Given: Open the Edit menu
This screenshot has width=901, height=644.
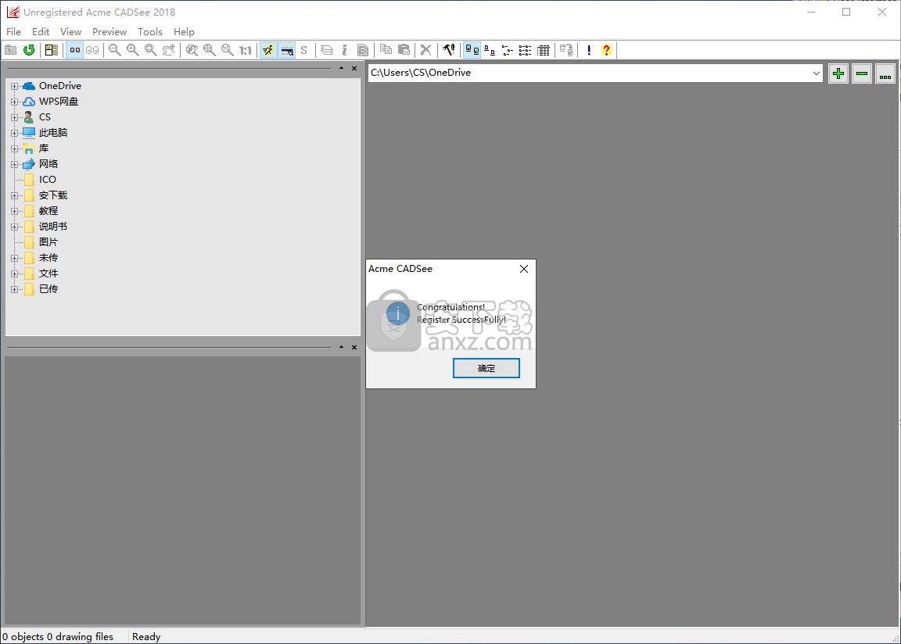Looking at the screenshot, I should (x=41, y=31).
